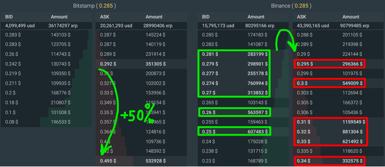The height and width of the screenshot is (167, 385).
Task: Click the BID header in the Binance panel
Action: [x=206, y=17]
